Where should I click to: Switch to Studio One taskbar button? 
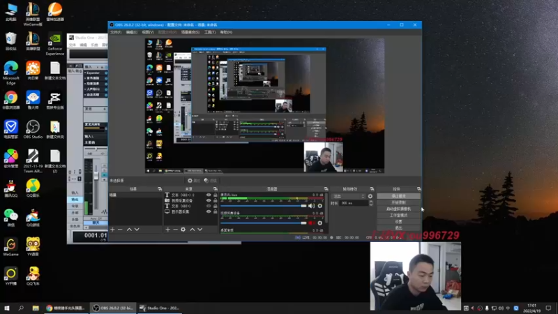[x=159, y=308]
